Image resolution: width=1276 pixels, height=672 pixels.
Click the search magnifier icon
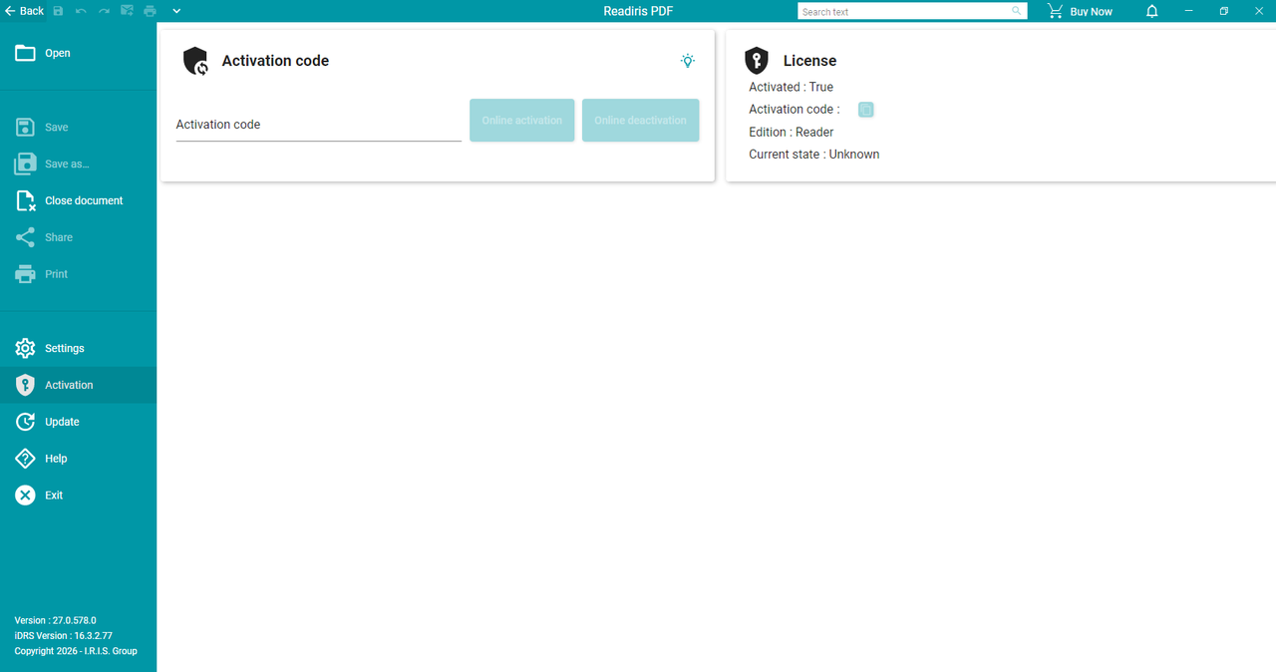tap(1017, 11)
